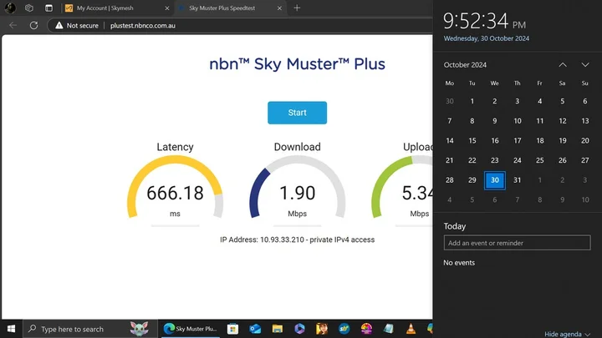Select 31 October in the calendar
This screenshot has width=602, height=338.
click(x=518, y=180)
